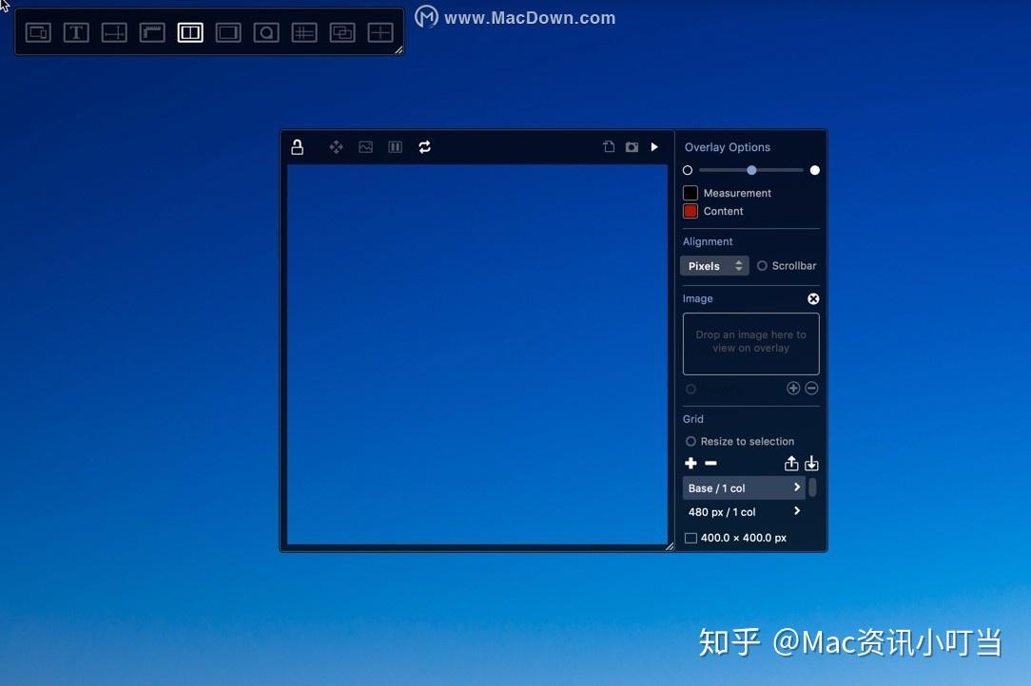The width and height of the screenshot is (1031, 686).
Task: Expand the Base / 1 col grid entry
Action: (796, 487)
